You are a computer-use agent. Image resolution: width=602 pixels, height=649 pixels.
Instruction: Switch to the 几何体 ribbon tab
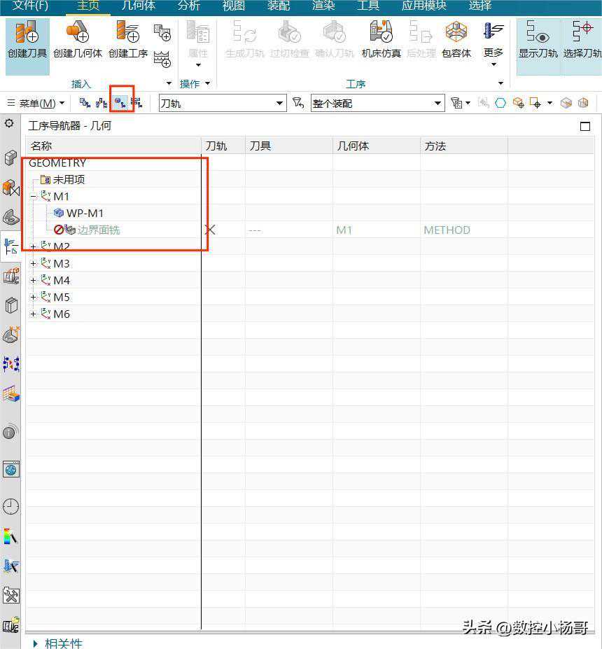click(x=138, y=6)
